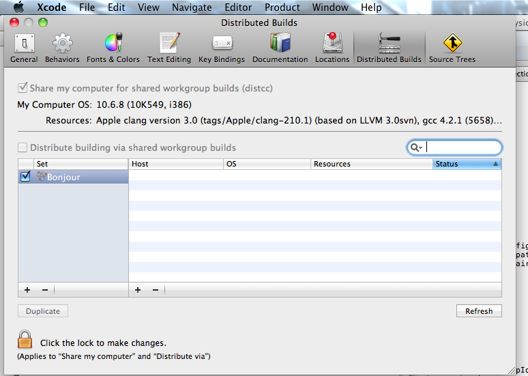Open the Product menu
Image resolution: width=528 pixels, height=376 pixels.
[282, 7]
